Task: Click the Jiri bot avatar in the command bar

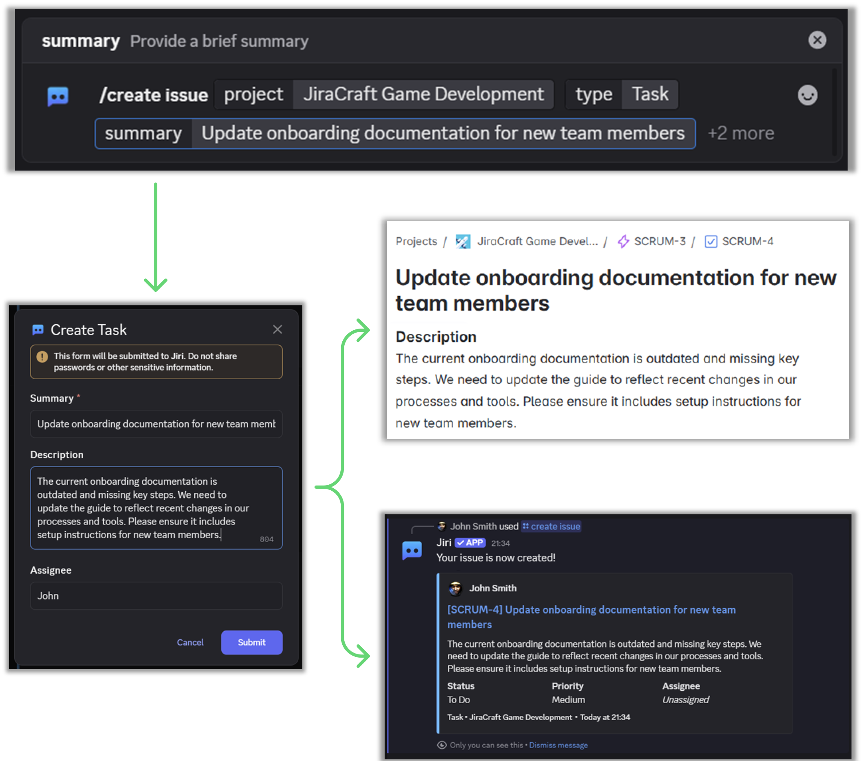Action: 58,95
